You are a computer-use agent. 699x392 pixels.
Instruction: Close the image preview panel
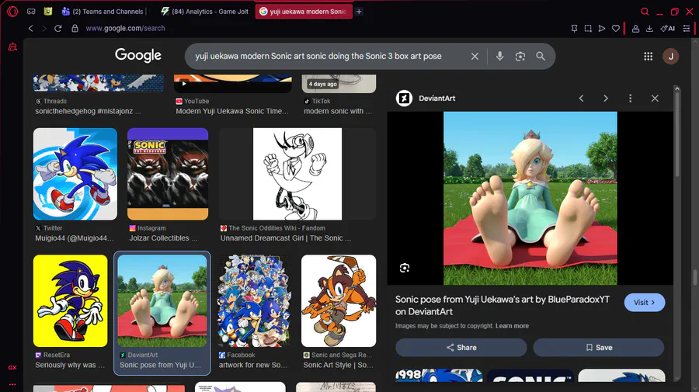(x=655, y=99)
